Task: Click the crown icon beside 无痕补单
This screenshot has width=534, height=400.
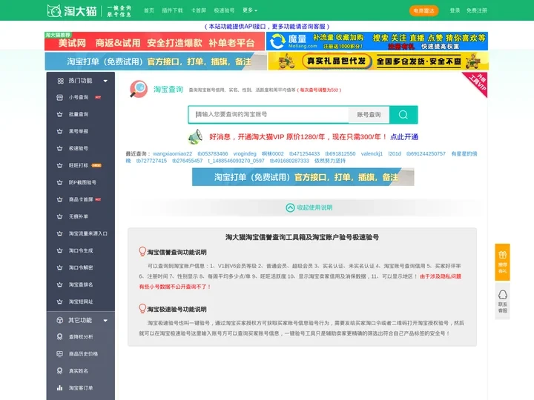Action: (x=59, y=216)
